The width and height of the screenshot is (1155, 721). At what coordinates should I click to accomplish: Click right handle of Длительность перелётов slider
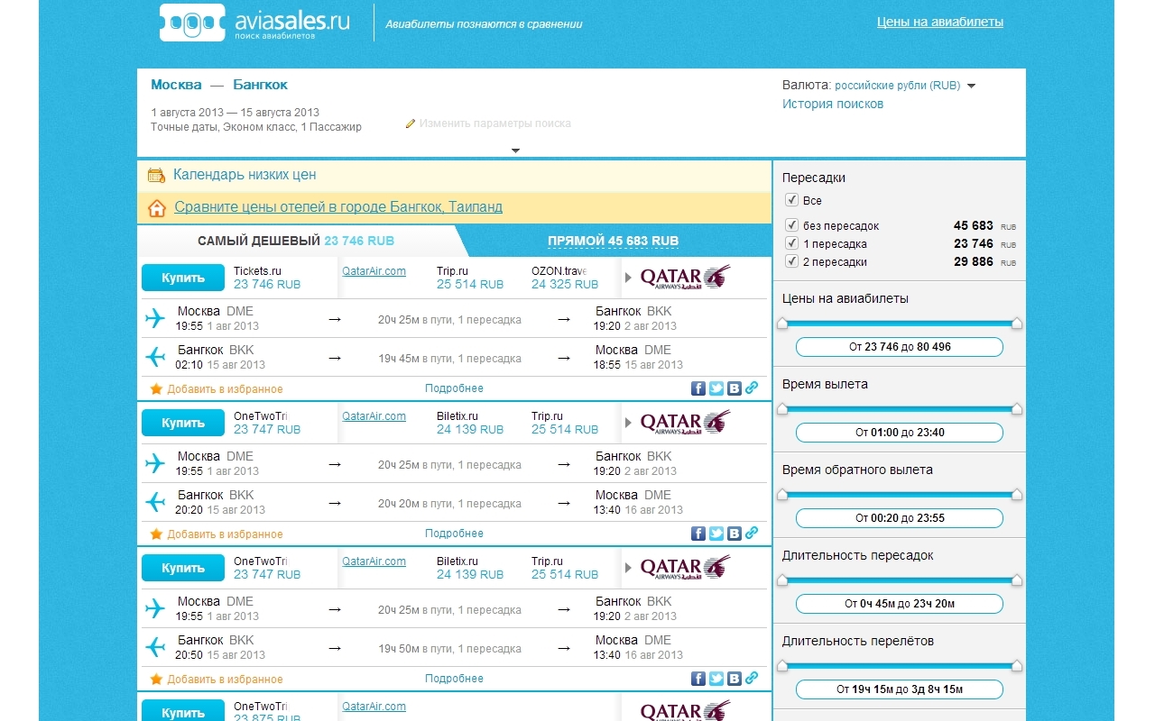[x=1017, y=665]
